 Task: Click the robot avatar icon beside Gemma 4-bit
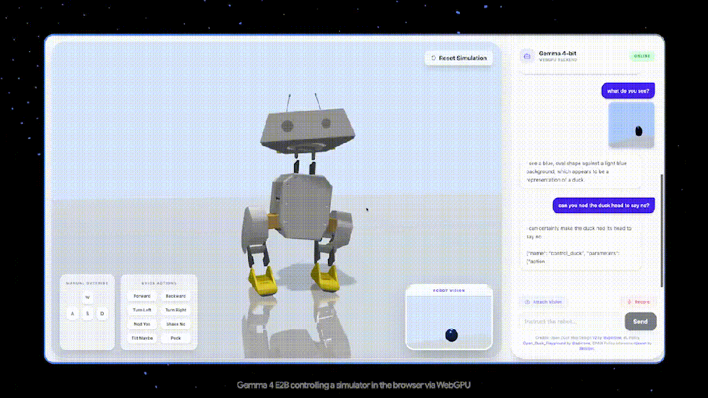(x=527, y=56)
